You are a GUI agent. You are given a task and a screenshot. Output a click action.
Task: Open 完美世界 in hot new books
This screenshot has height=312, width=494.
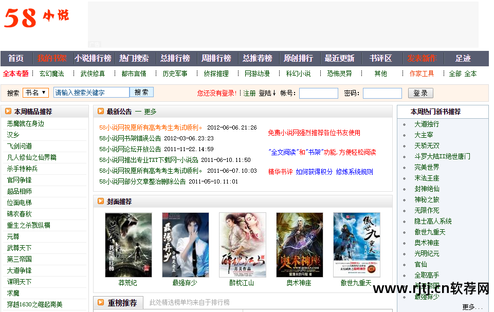[x=427, y=168]
